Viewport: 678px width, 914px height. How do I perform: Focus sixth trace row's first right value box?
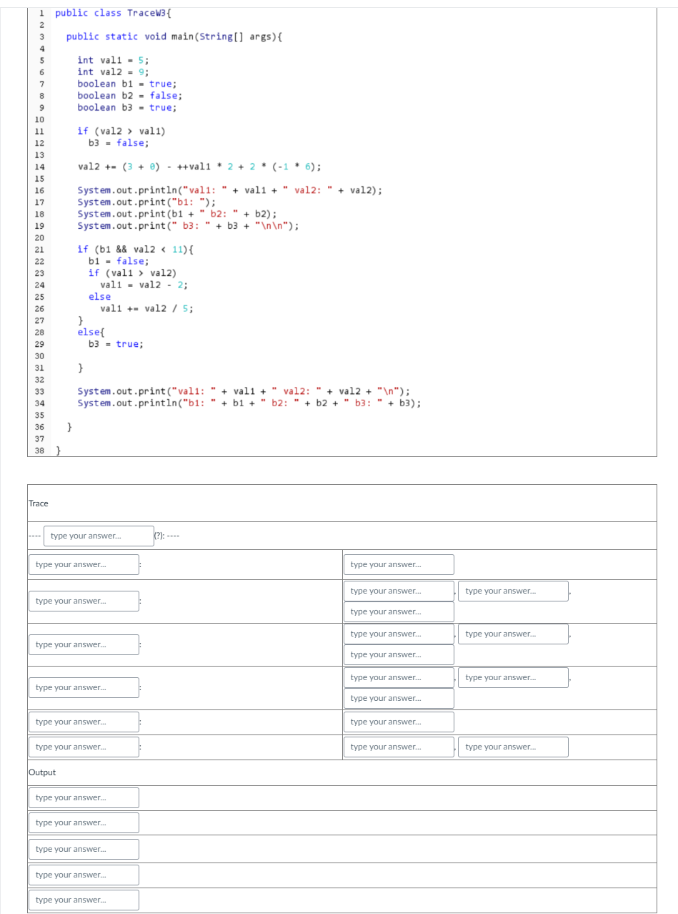[399, 747]
